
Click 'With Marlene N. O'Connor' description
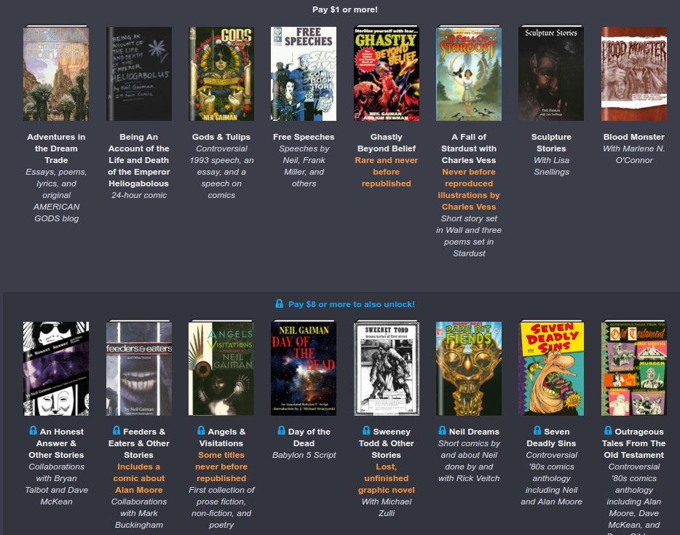[x=634, y=154]
